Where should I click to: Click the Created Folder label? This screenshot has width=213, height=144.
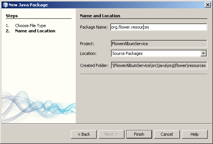click(x=94, y=65)
